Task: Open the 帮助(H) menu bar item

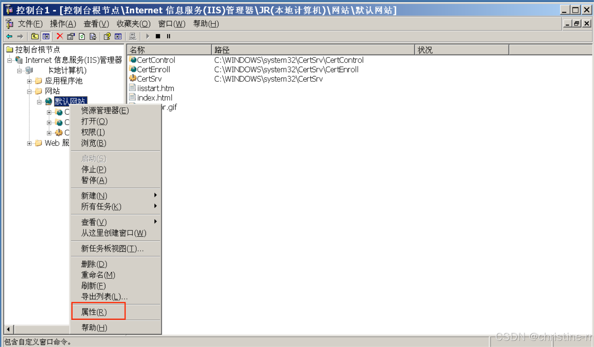Action: click(x=206, y=24)
